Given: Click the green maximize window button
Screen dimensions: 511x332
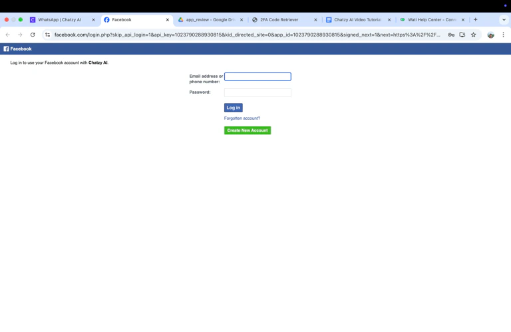Looking at the screenshot, I should coord(21,20).
